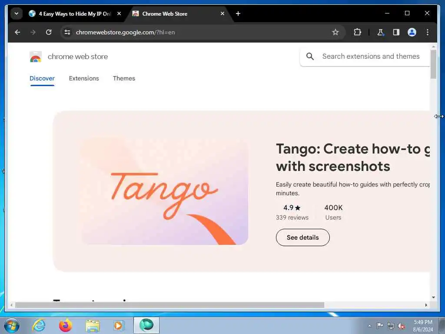The image size is (445, 334).
Task: Close the 4 Easy Ways to Hide My IP tab
Action: pyautogui.click(x=119, y=13)
